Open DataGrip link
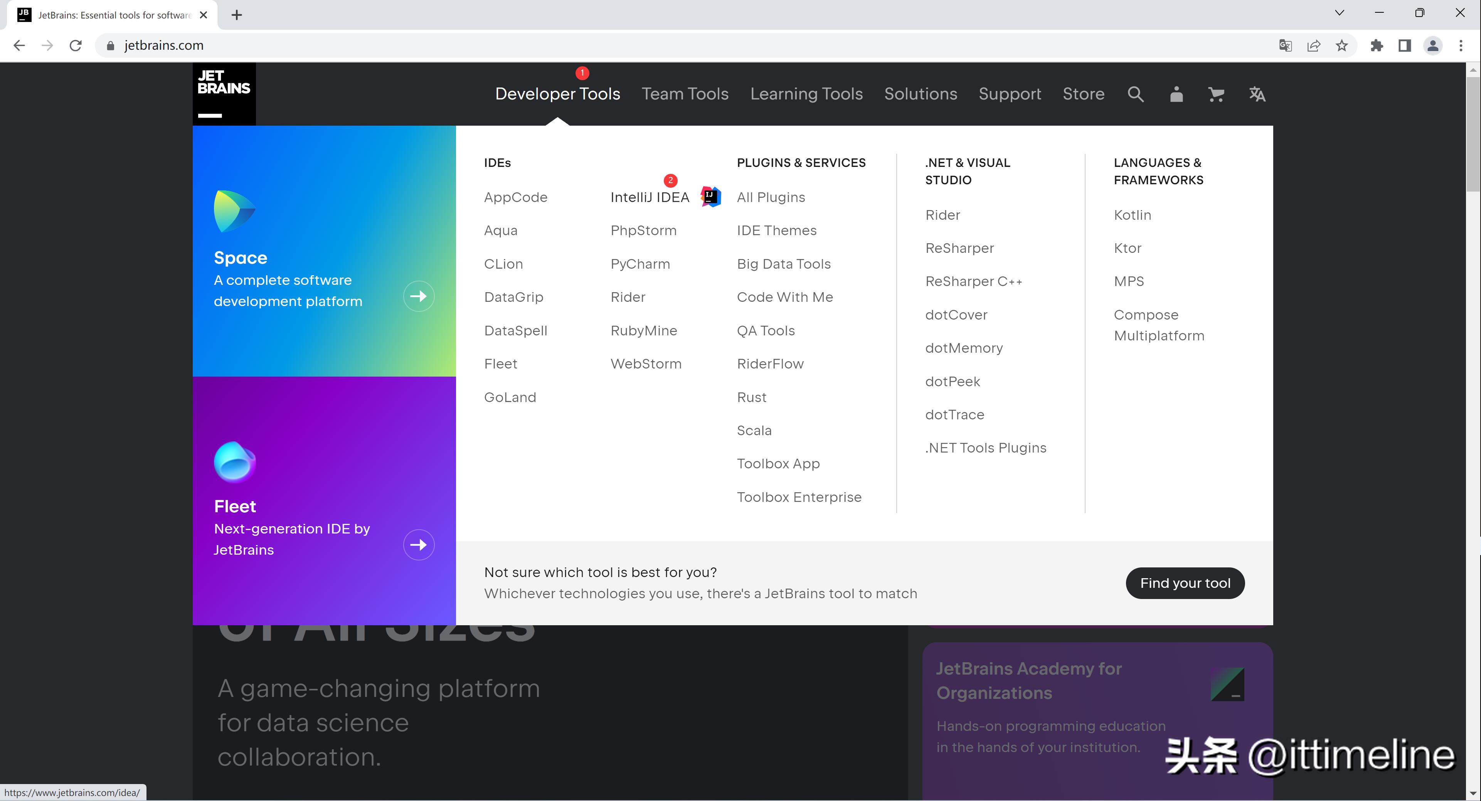Viewport: 1481px width, 801px height. (513, 297)
